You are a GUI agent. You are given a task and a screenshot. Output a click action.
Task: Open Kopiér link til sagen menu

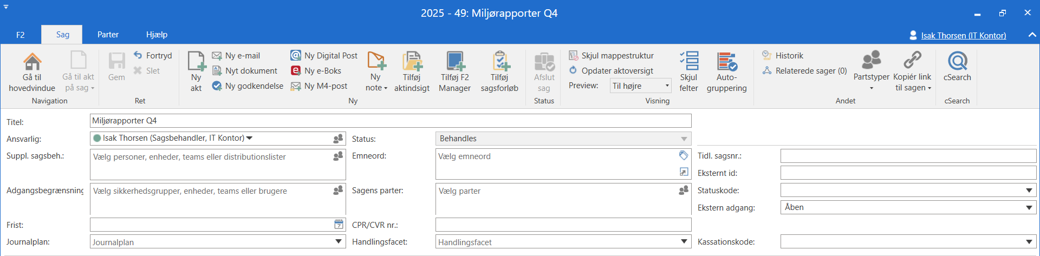912,71
